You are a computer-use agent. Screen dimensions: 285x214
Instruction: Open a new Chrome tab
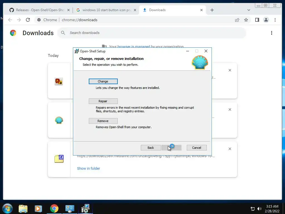[212, 10]
